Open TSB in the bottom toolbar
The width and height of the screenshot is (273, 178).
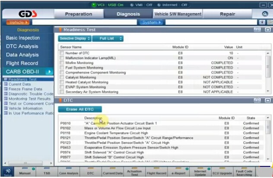(x=47, y=172)
